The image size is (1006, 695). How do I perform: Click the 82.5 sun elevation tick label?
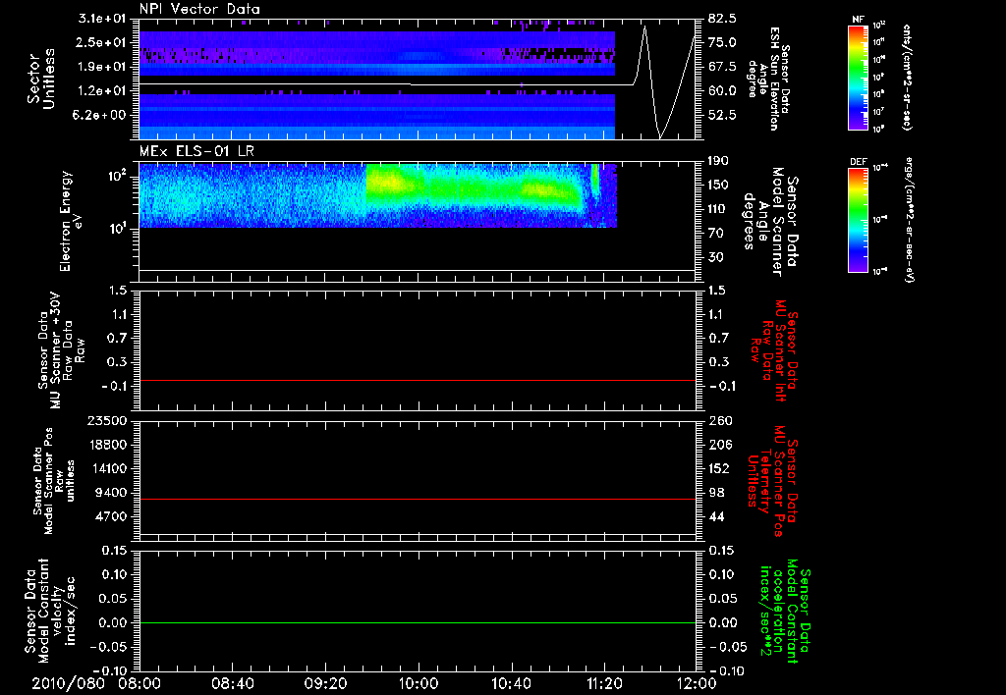[x=722, y=19]
